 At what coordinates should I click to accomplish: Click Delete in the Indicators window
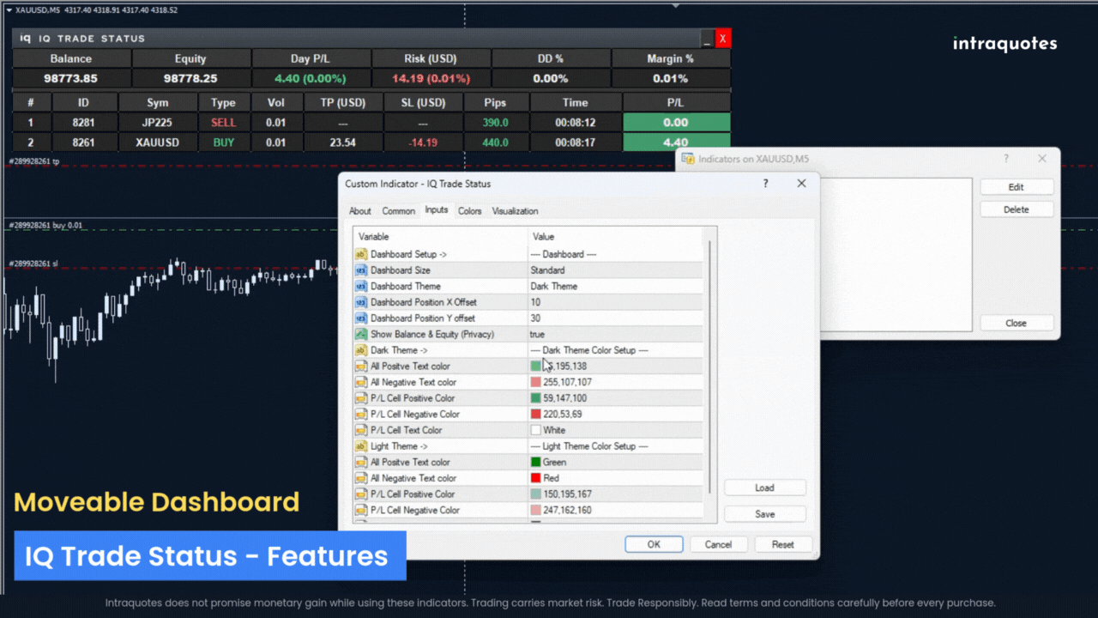[x=1017, y=209]
